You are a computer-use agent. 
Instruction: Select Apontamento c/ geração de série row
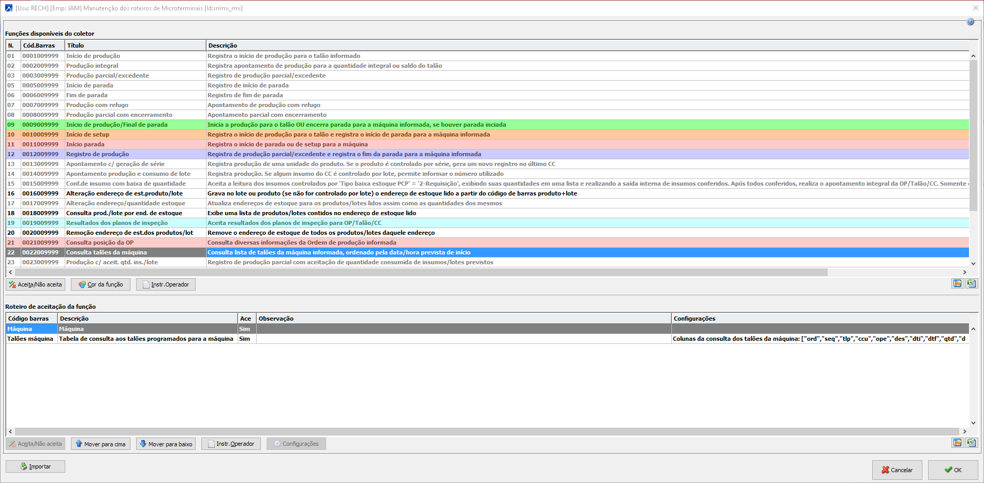(x=488, y=164)
